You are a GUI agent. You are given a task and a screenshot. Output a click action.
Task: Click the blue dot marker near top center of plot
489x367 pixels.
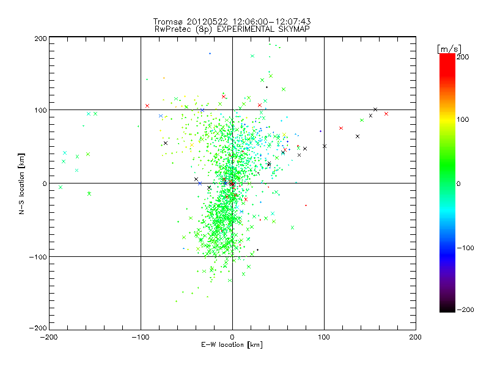point(210,54)
